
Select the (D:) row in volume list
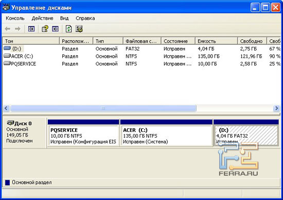pos(141,48)
